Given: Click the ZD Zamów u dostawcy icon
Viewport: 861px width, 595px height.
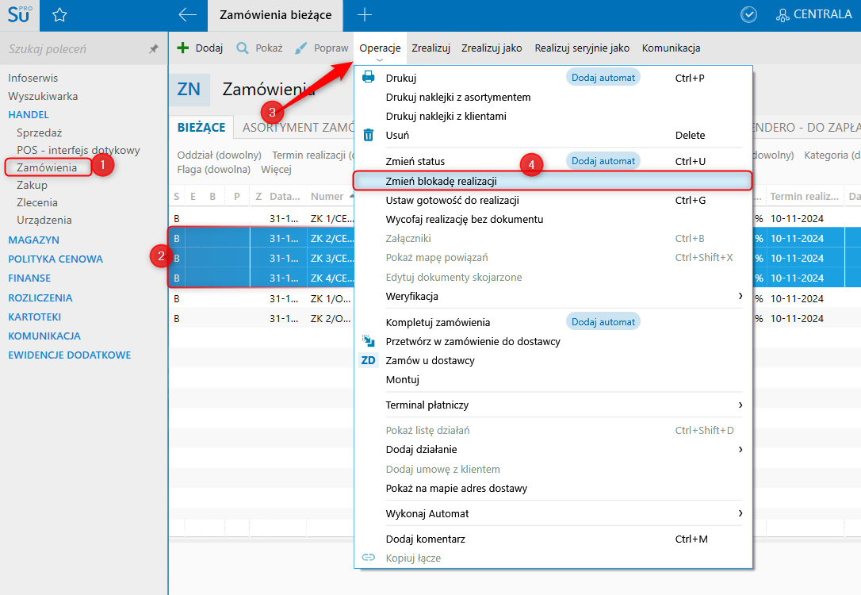Looking at the screenshot, I should pyautogui.click(x=369, y=360).
